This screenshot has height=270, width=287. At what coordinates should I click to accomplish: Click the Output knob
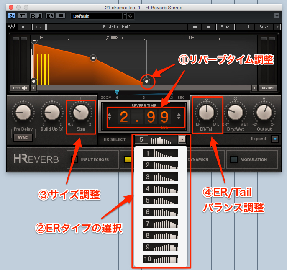[264, 112]
